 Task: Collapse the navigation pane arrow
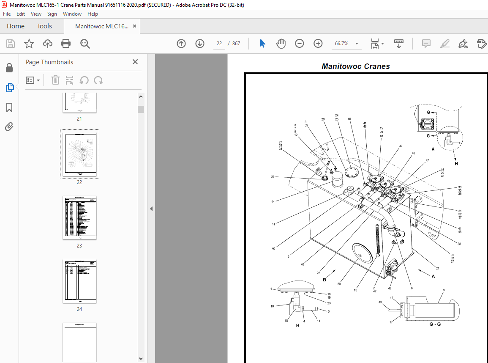pos(151,209)
